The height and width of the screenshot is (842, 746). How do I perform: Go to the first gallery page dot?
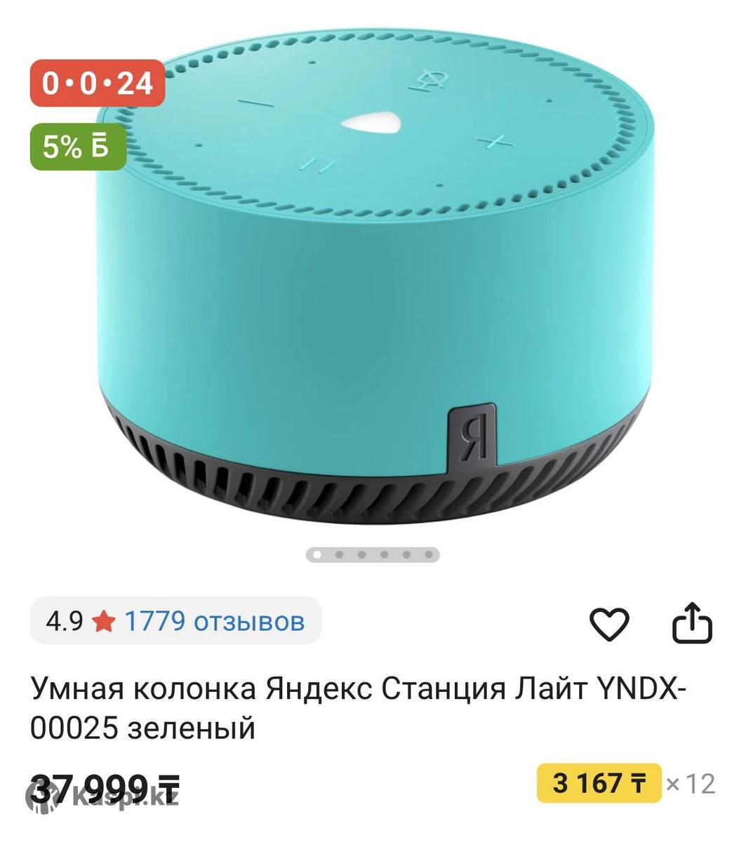coord(317,555)
